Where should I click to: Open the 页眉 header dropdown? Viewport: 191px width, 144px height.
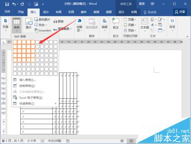[x=130, y=19]
